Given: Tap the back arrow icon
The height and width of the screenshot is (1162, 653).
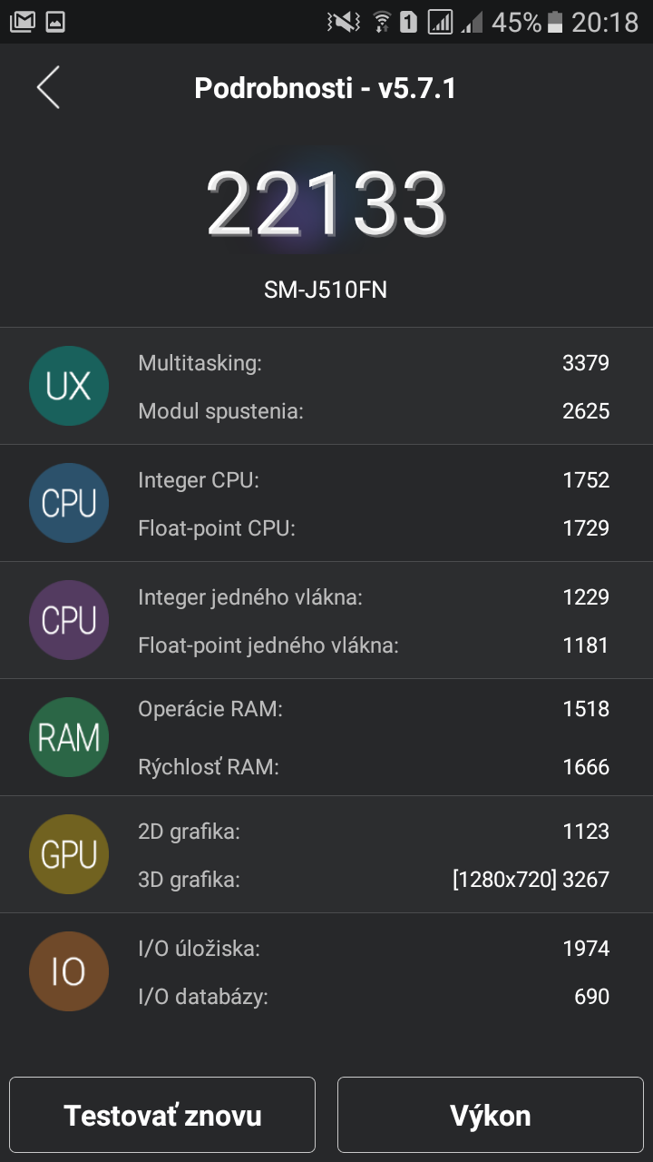Looking at the screenshot, I should pyautogui.click(x=48, y=88).
